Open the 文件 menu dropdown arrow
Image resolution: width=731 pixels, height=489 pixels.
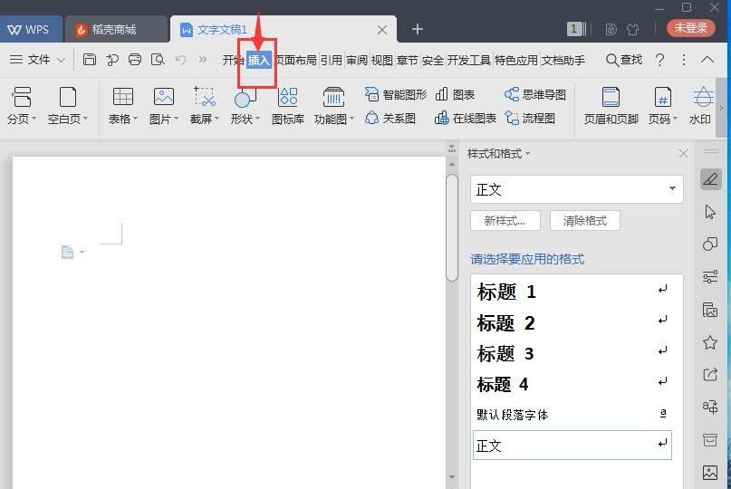pyautogui.click(x=61, y=60)
